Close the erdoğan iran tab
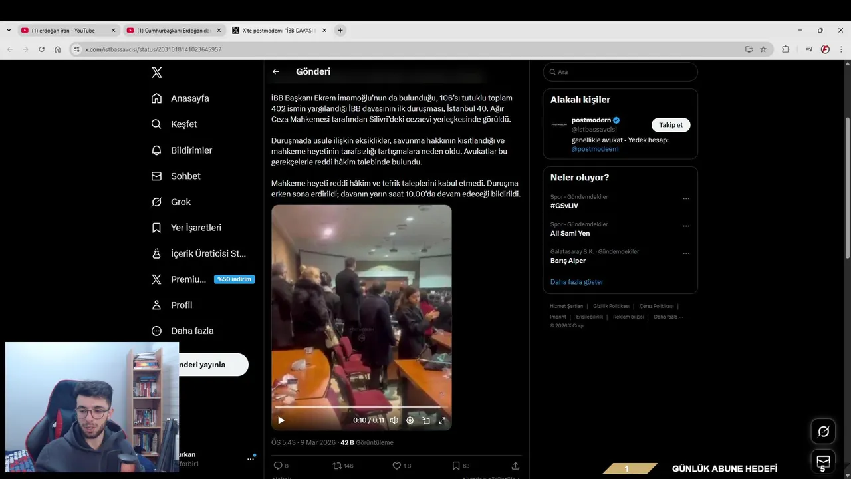Screen dimensions: 851x479 coord(113,30)
